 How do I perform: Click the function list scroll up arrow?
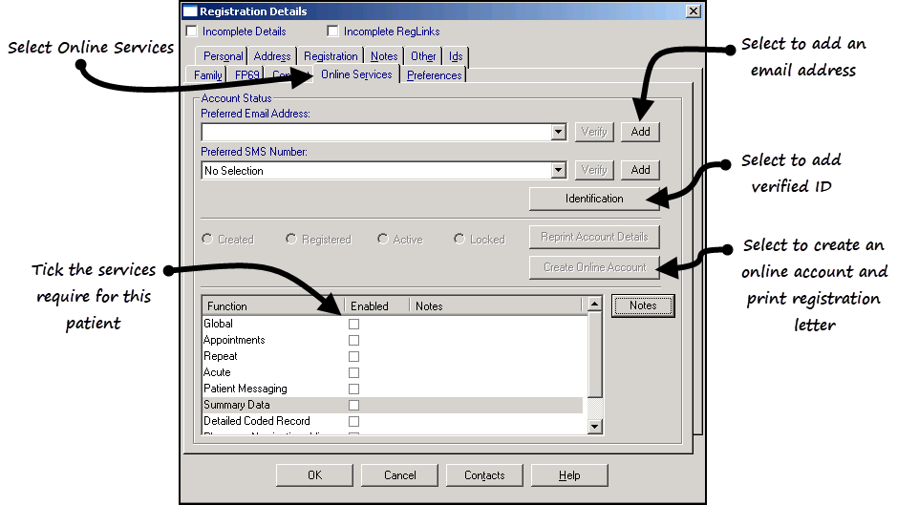coord(595,304)
